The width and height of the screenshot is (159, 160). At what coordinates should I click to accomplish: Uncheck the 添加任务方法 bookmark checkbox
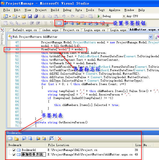[14, 155]
